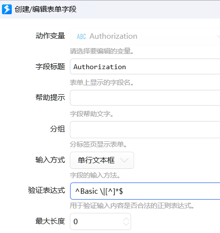
Task: Focus the empty 帮助提示 input box
Action: (145, 98)
